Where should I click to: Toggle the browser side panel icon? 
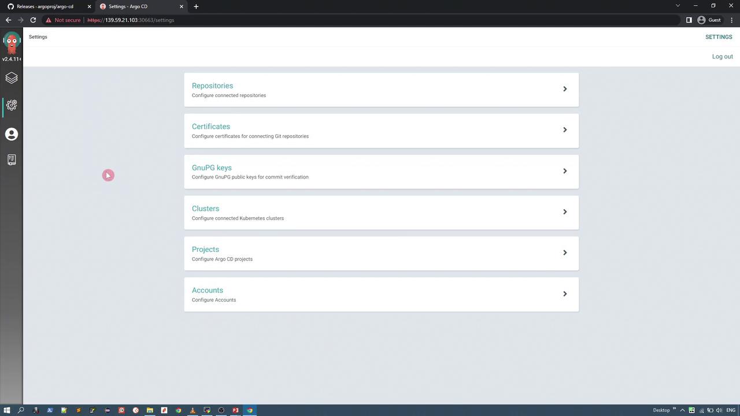[689, 20]
